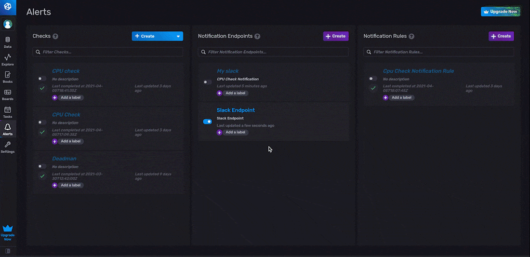530x257 pixels.
Task: Open Tasks in sidebar
Action: click(x=7, y=113)
